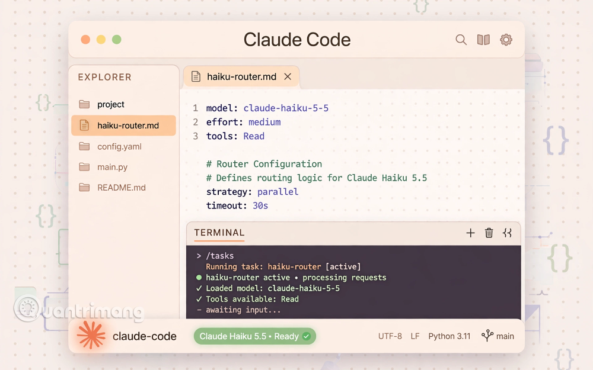This screenshot has height=370, width=593.
Task: Click the EXPLORER panel heading
Action: pos(105,78)
